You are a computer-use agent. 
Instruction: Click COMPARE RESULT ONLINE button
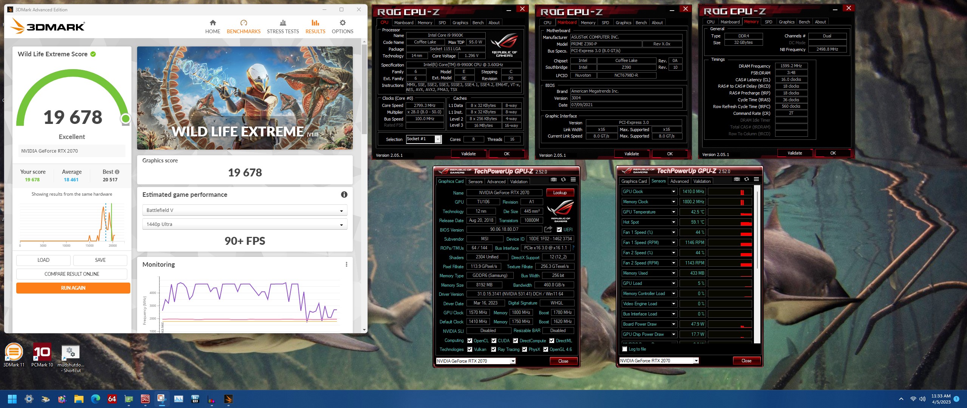[x=72, y=274]
